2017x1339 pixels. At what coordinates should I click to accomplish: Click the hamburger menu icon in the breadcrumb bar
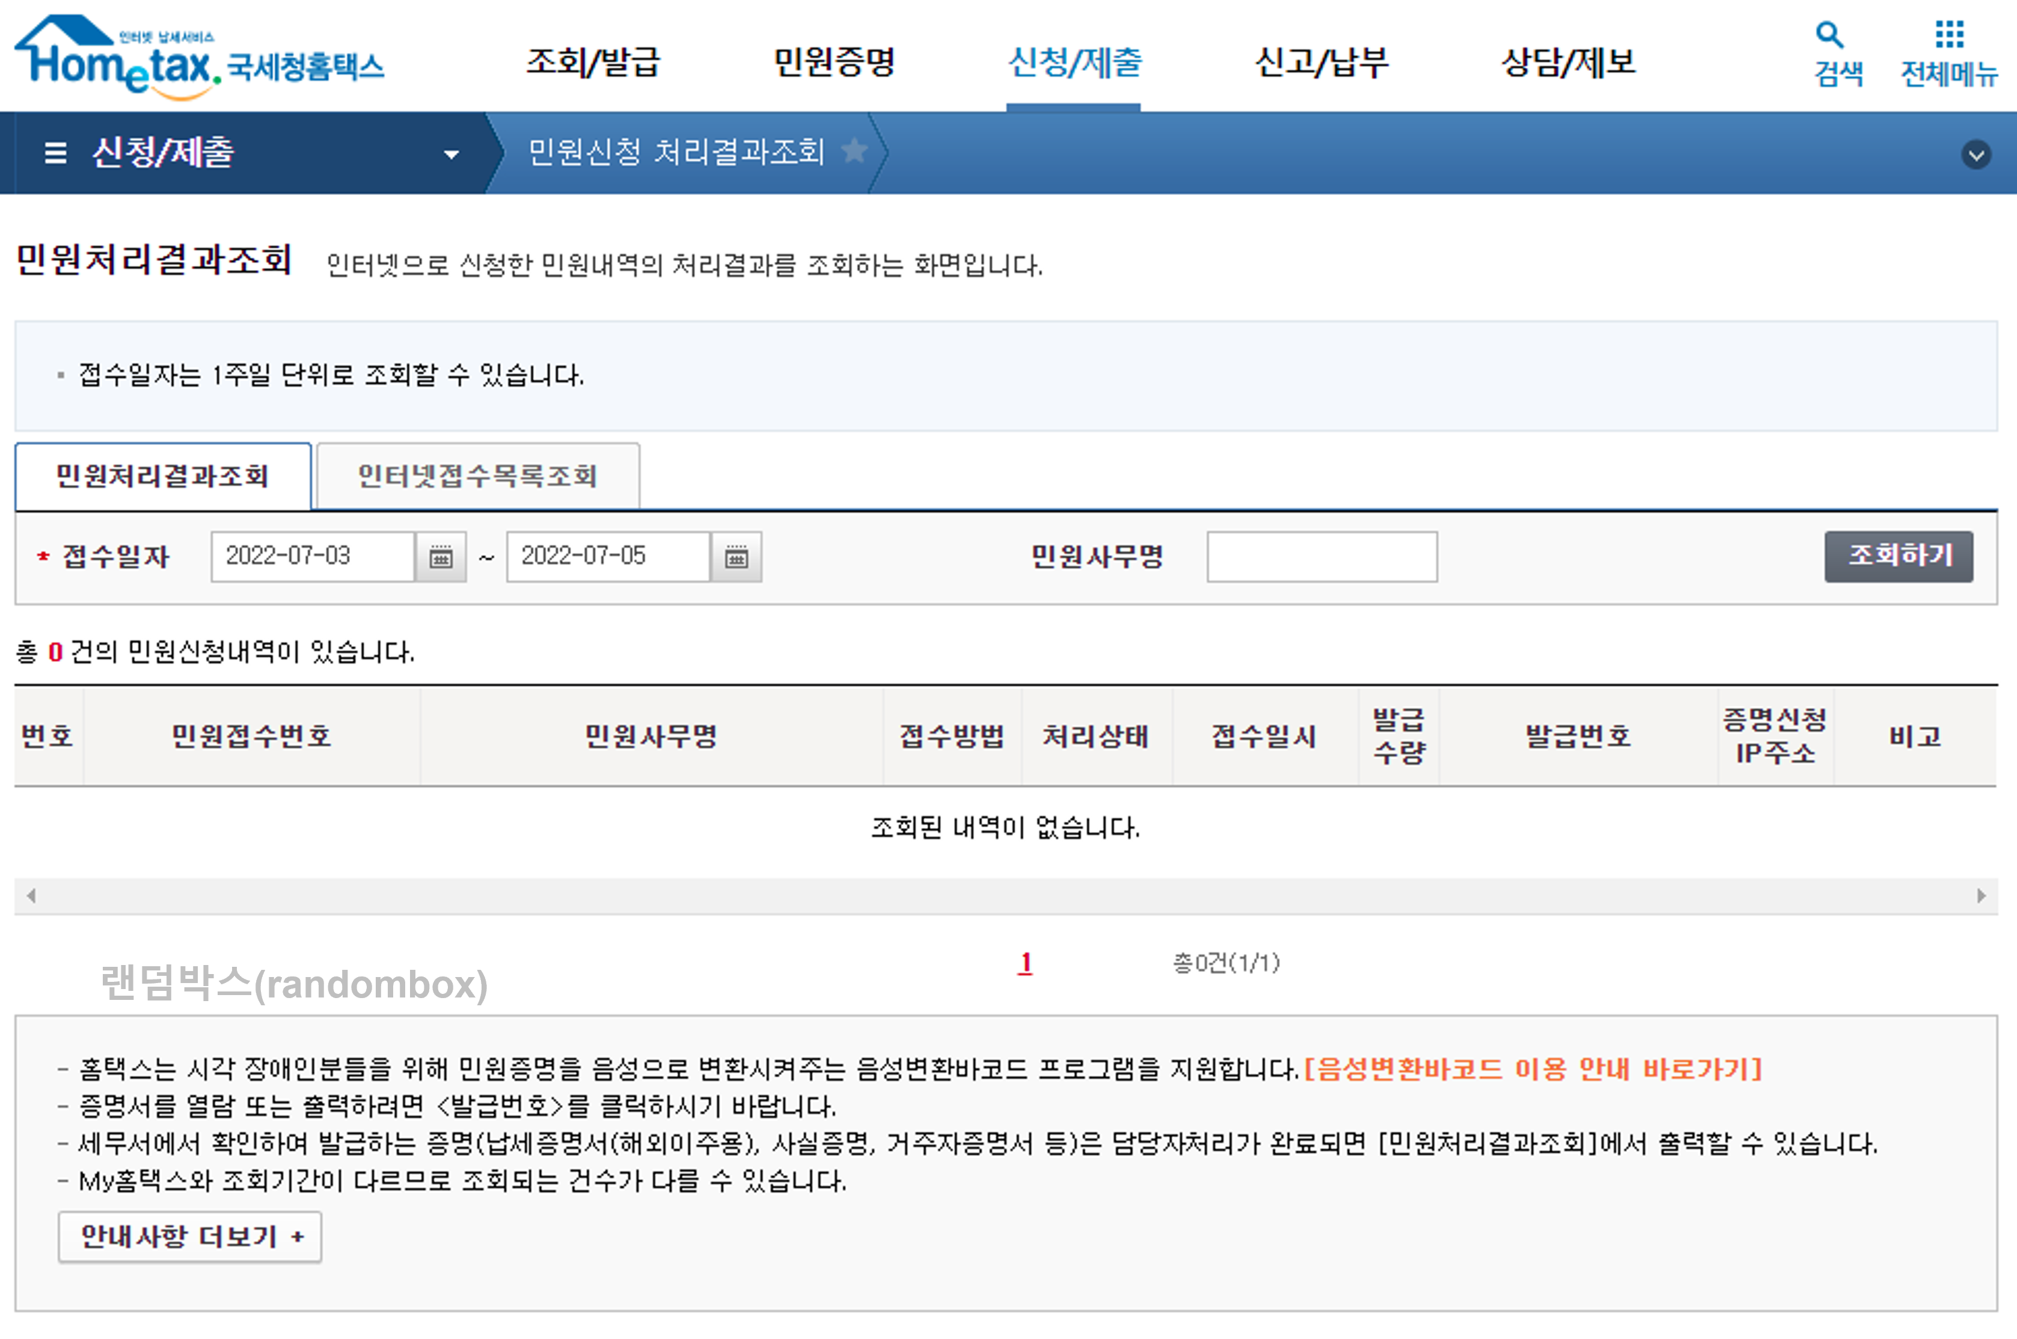tap(55, 154)
